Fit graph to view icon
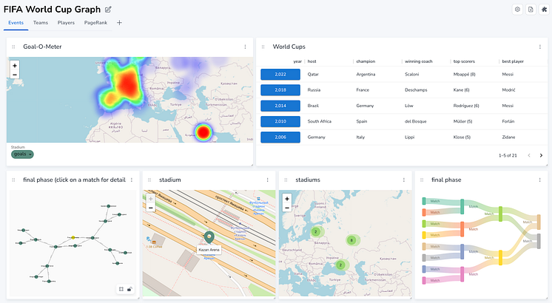This screenshot has height=303, width=552. pyautogui.click(x=121, y=289)
